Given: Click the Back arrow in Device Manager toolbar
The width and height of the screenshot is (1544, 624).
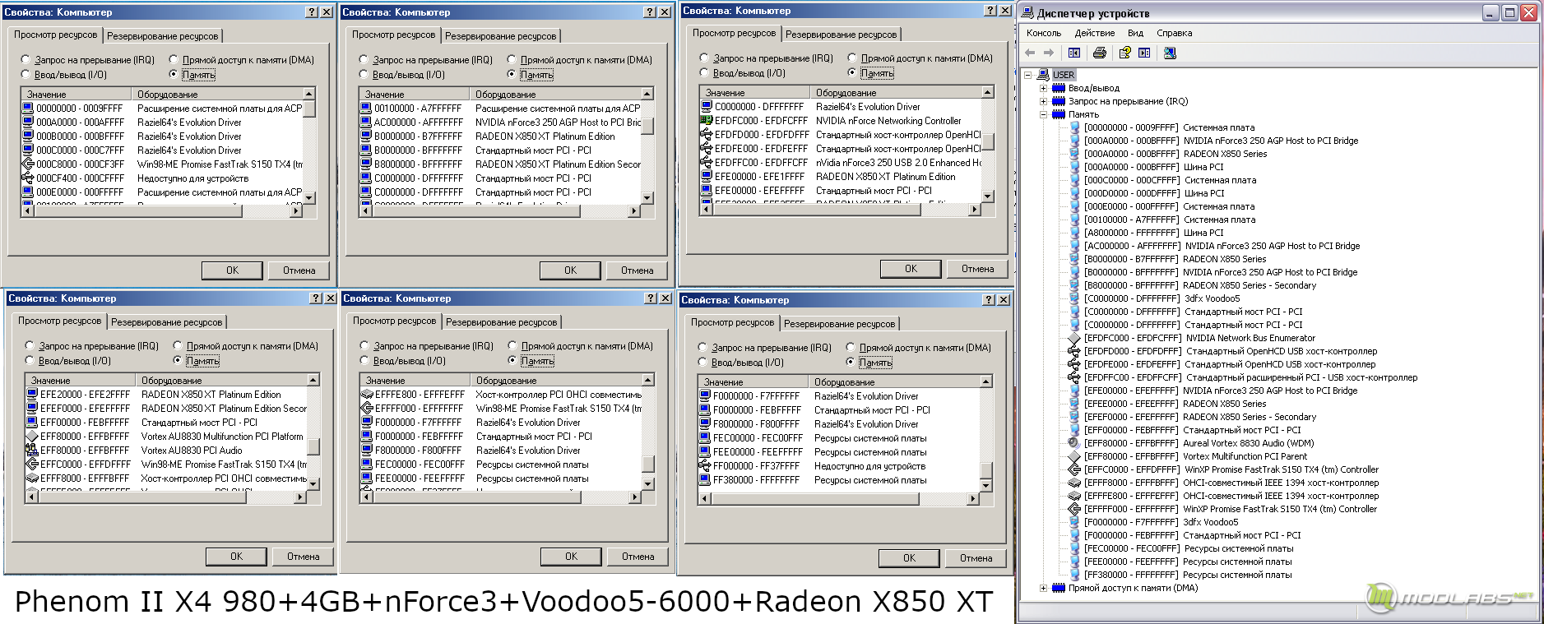Looking at the screenshot, I should [x=1030, y=53].
